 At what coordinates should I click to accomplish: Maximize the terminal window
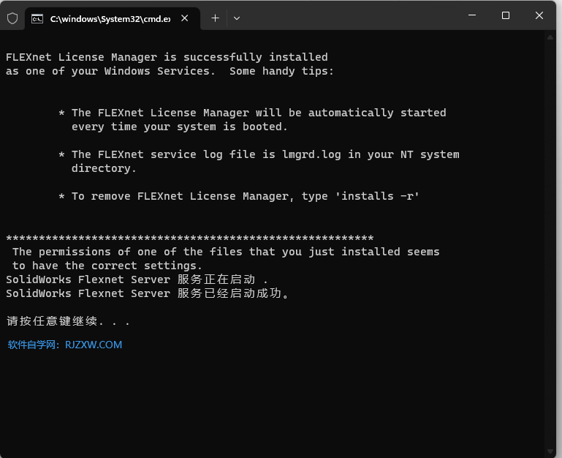click(x=506, y=15)
